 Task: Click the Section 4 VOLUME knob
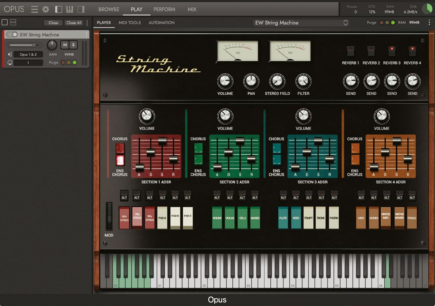(x=381, y=116)
